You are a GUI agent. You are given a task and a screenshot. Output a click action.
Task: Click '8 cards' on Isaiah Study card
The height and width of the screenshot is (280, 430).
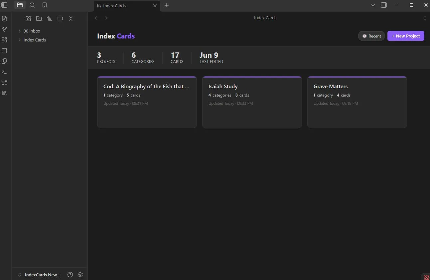pos(242,95)
